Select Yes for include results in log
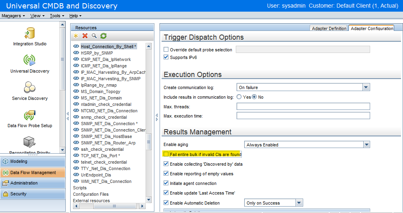Screen dimensions: 403x213 pyautogui.click(x=239, y=97)
